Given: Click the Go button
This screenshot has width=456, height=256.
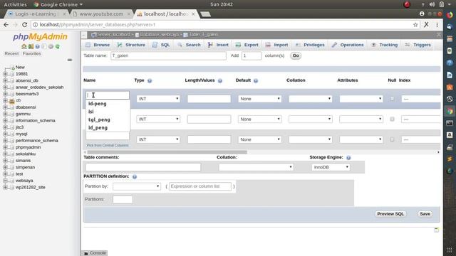Looking at the screenshot, I should point(296,55).
